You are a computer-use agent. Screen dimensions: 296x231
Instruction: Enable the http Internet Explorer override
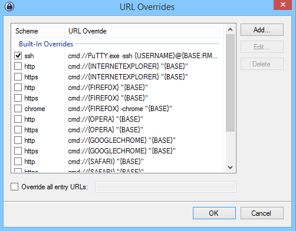(x=18, y=66)
